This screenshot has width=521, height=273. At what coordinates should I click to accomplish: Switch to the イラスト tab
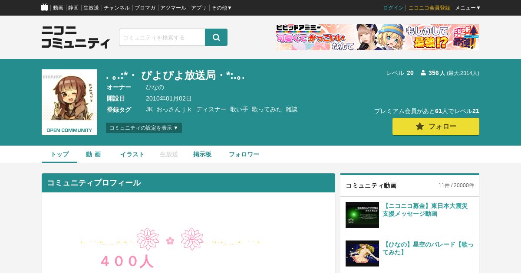pyautogui.click(x=132, y=154)
